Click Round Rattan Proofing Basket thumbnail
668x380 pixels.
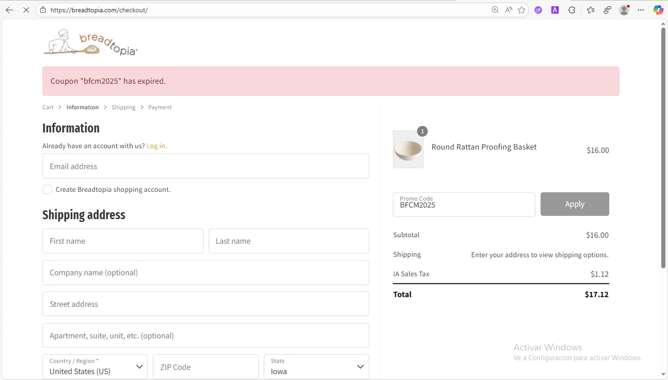coord(408,150)
